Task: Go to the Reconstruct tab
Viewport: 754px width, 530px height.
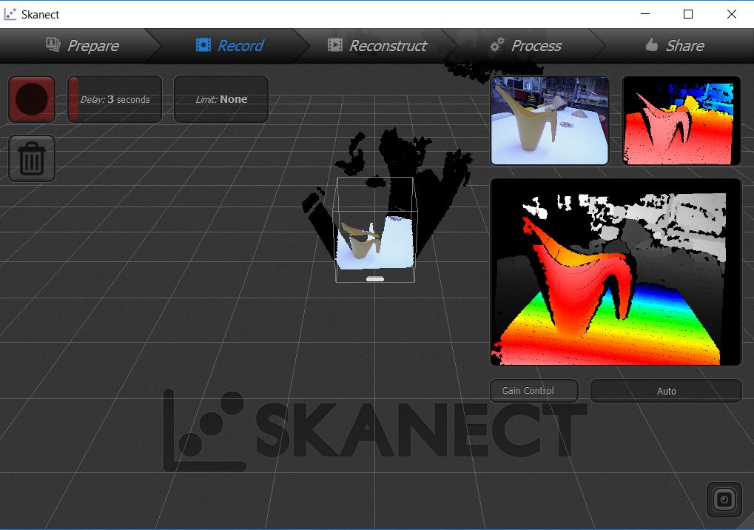Action: (x=377, y=46)
